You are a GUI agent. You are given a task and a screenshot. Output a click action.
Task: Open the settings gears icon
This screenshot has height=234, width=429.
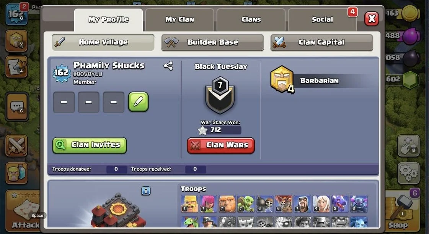click(408, 173)
